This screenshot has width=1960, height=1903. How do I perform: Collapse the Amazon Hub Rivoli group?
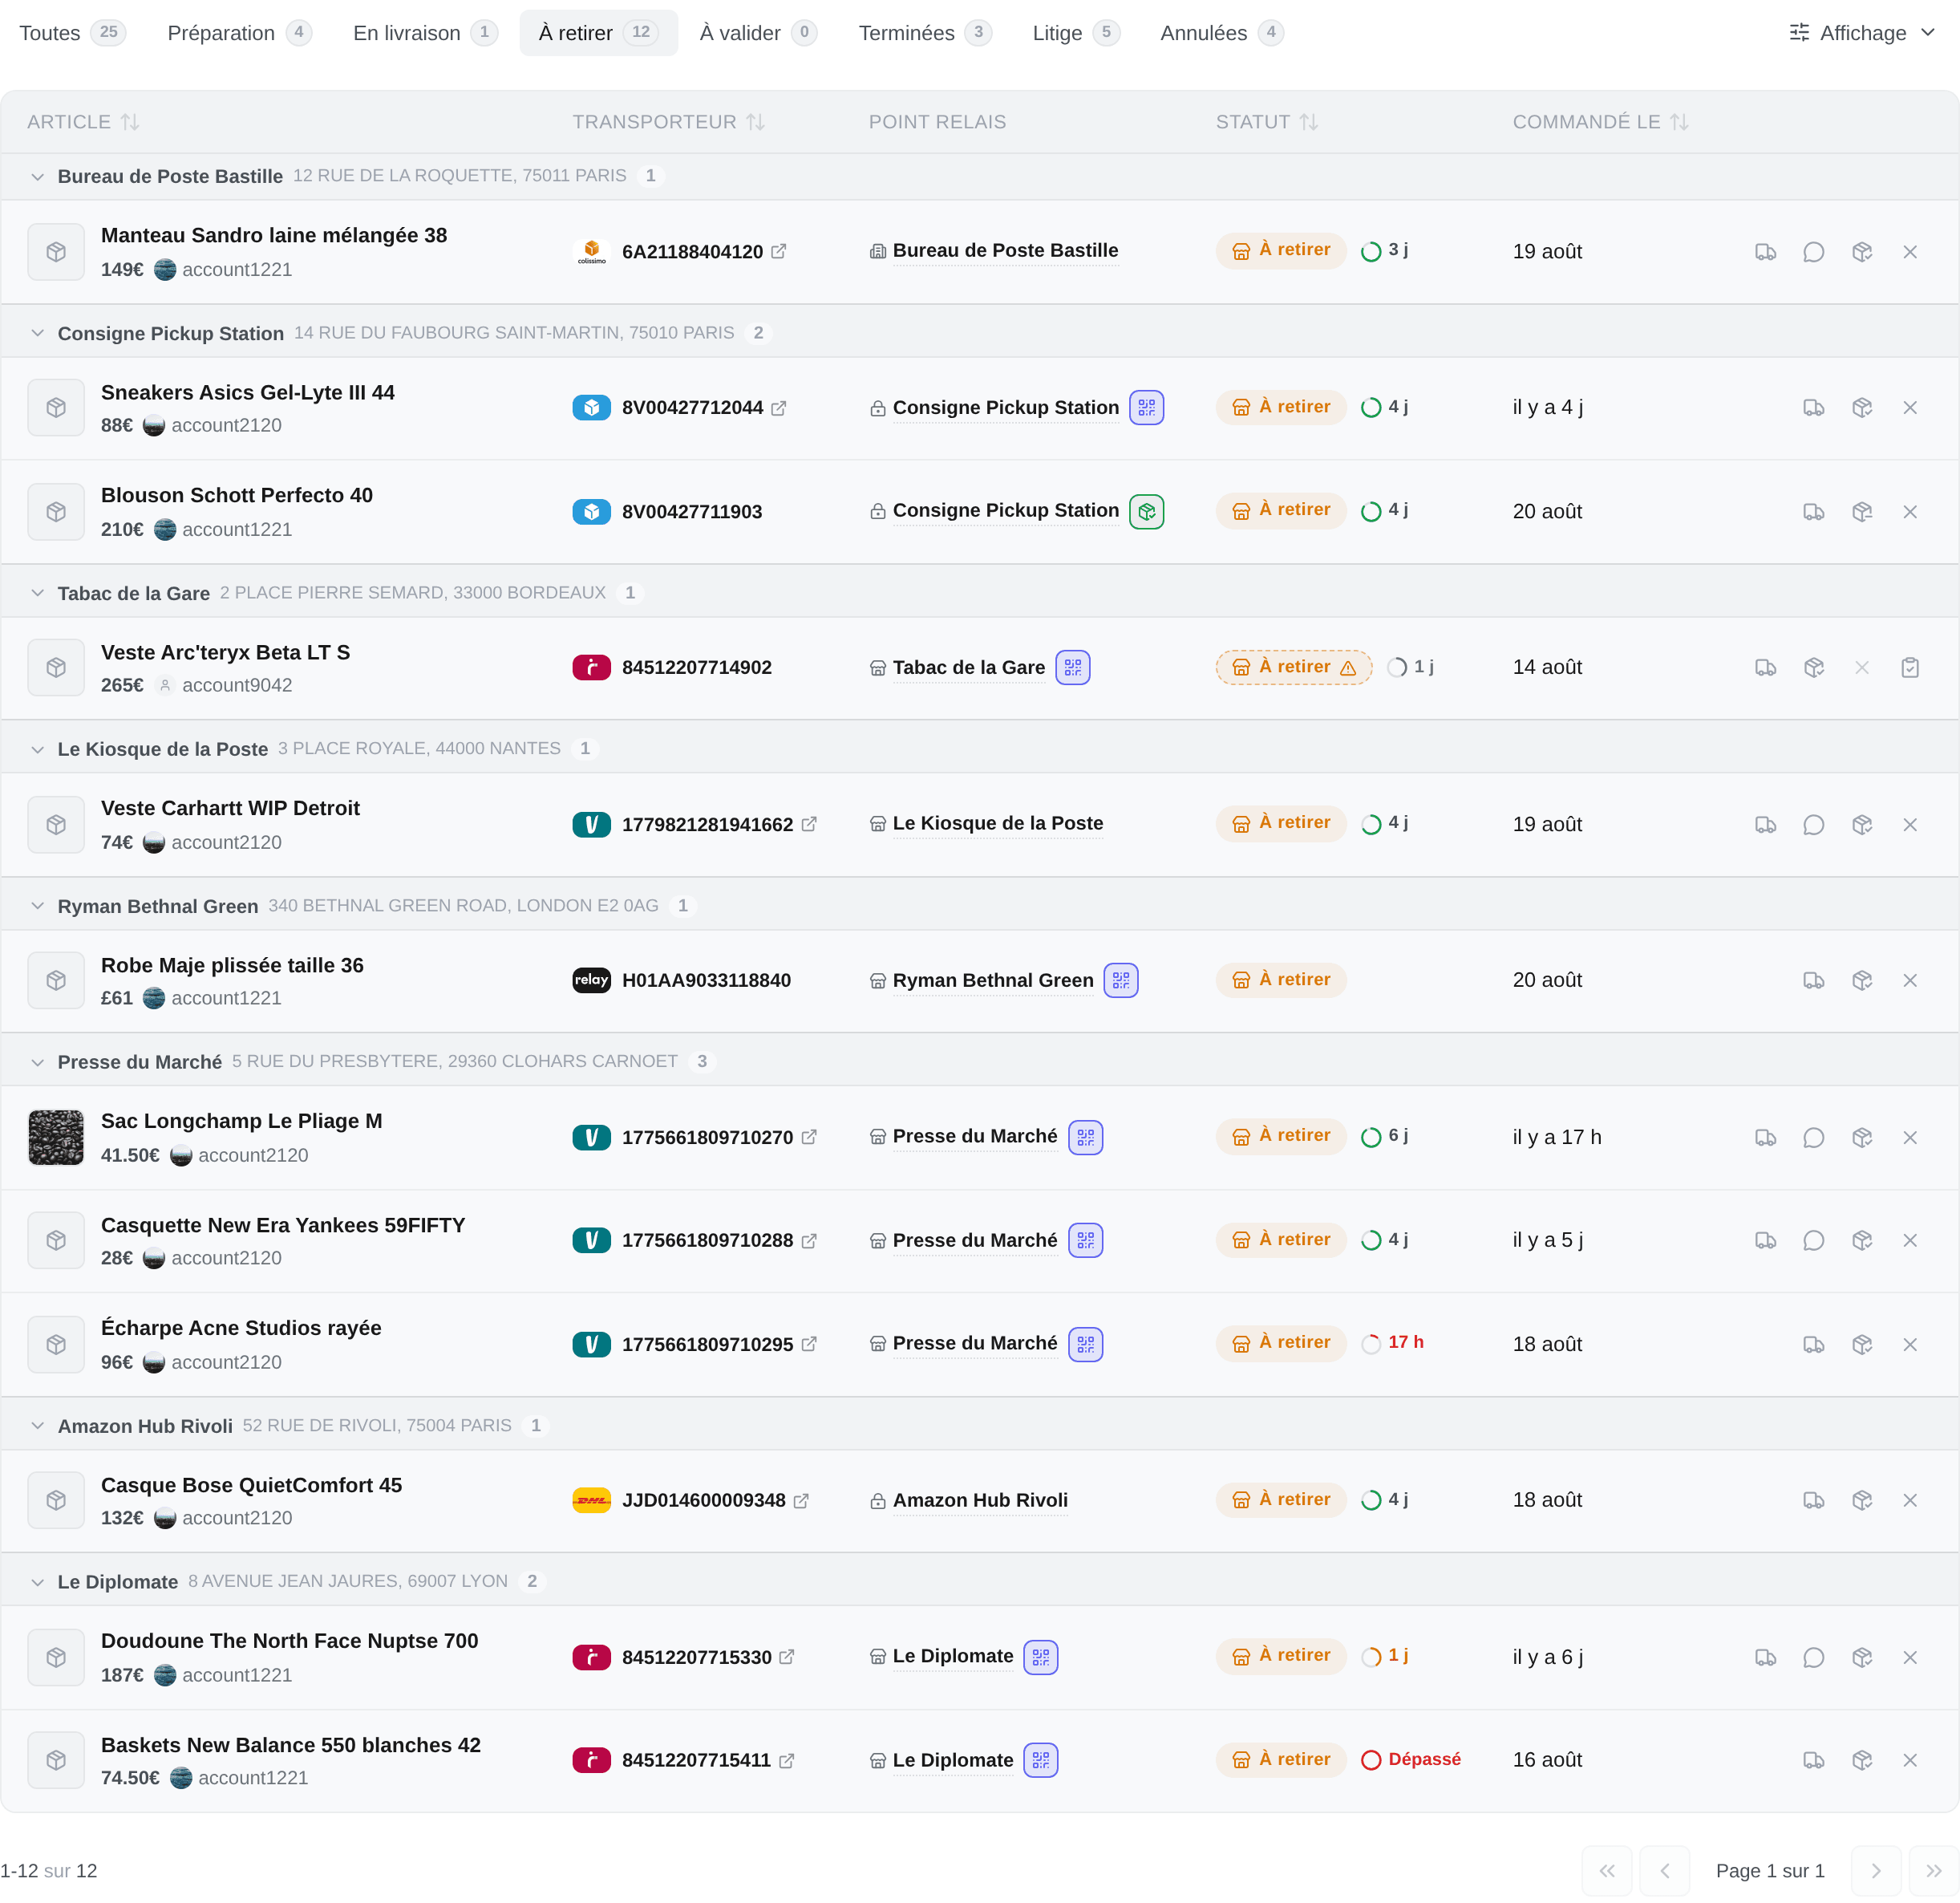point(37,1426)
